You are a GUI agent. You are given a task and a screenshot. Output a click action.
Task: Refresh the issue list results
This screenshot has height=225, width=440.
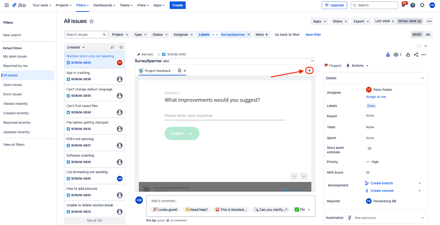click(121, 47)
